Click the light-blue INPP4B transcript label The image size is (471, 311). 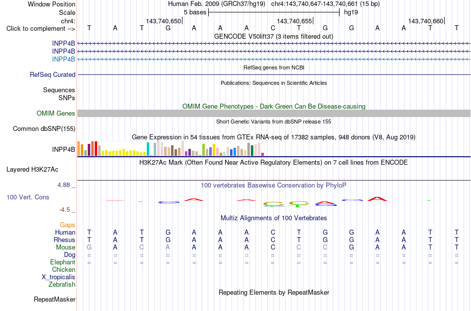(63, 59)
